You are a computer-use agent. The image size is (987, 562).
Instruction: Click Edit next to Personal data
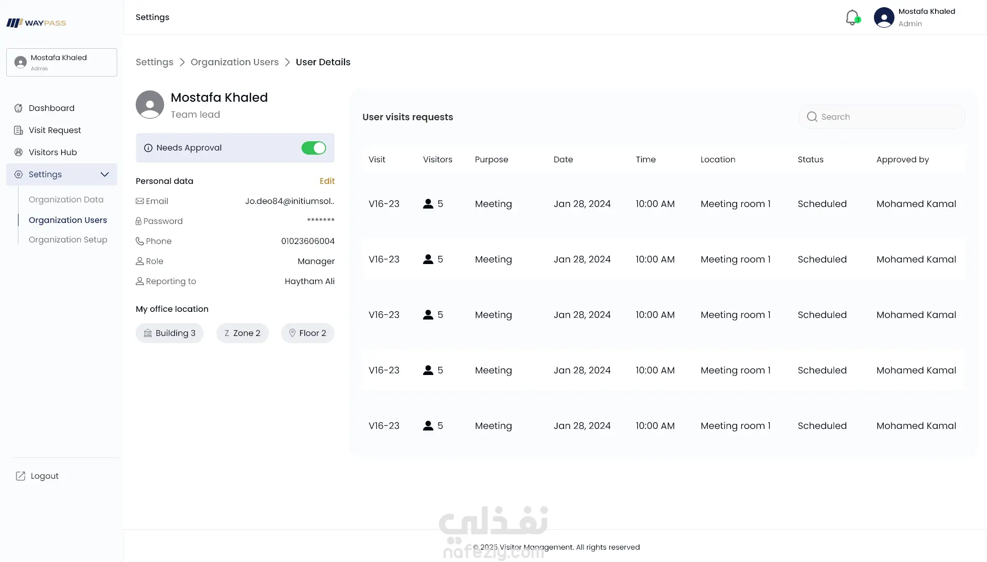point(327,181)
